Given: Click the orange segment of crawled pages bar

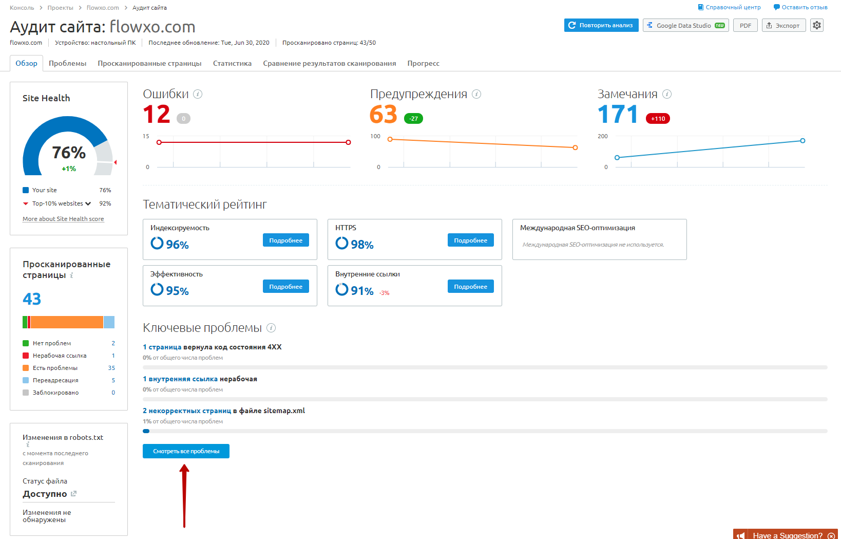Looking at the screenshot, I should [x=67, y=322].
